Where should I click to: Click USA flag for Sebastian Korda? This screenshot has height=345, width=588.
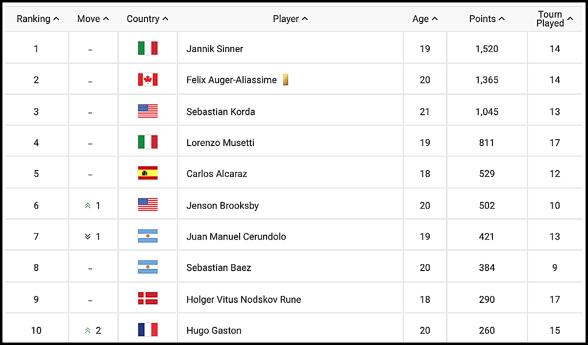pos(147,111)
